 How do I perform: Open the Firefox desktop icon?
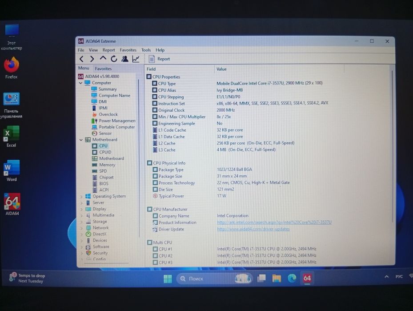[11, 68]
